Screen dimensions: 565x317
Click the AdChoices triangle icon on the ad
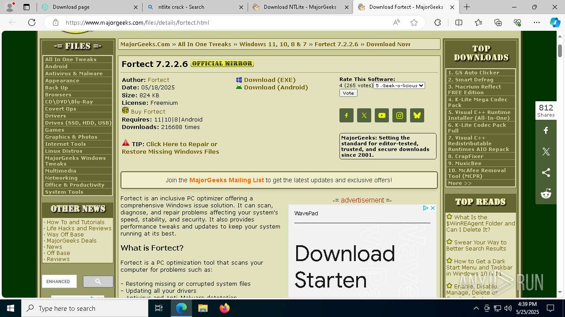426,208
